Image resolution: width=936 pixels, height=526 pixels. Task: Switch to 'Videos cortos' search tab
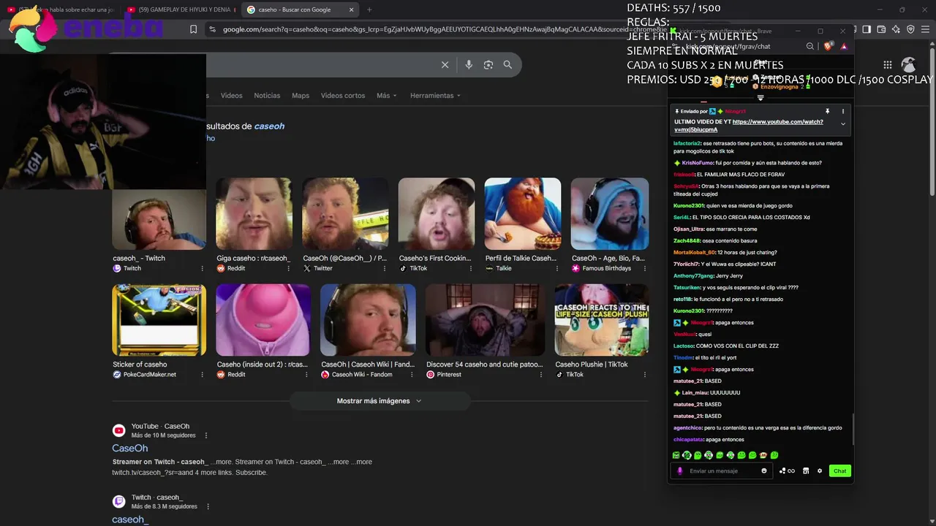click(342, 96)
